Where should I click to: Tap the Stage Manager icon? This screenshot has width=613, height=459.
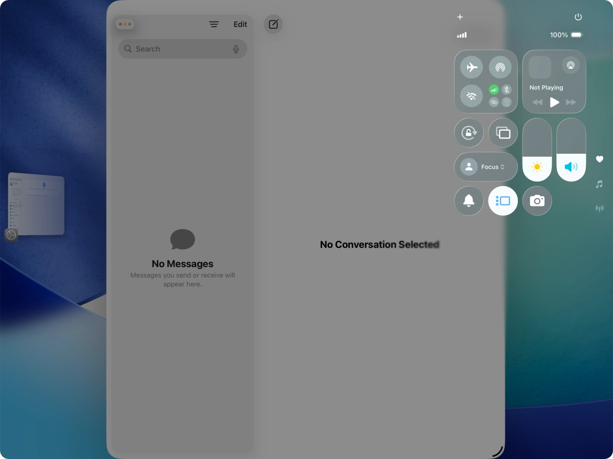click(x=503, y=201)
